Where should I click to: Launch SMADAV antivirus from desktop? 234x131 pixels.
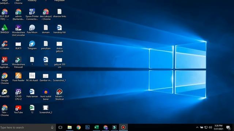coord(5,29)
